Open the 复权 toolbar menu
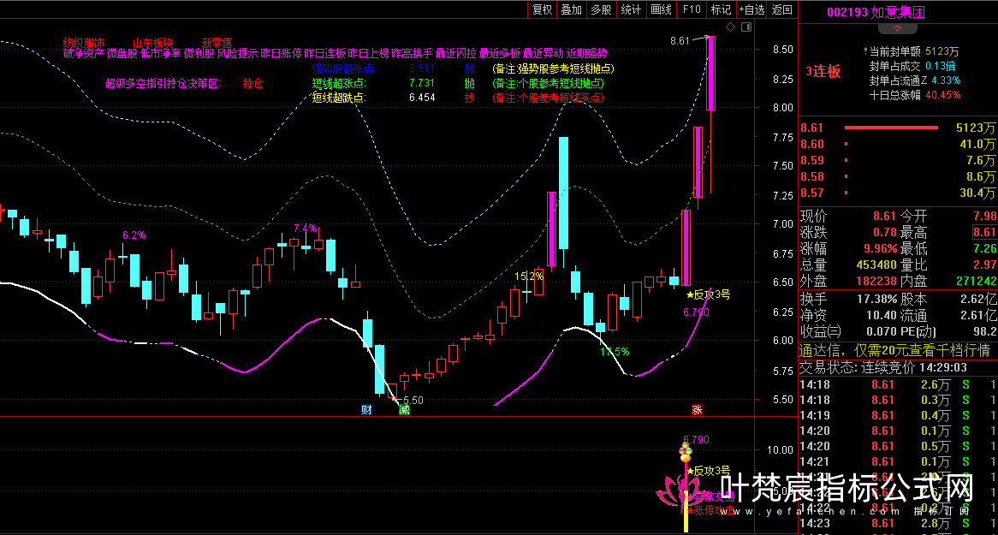 click(543, 9)
